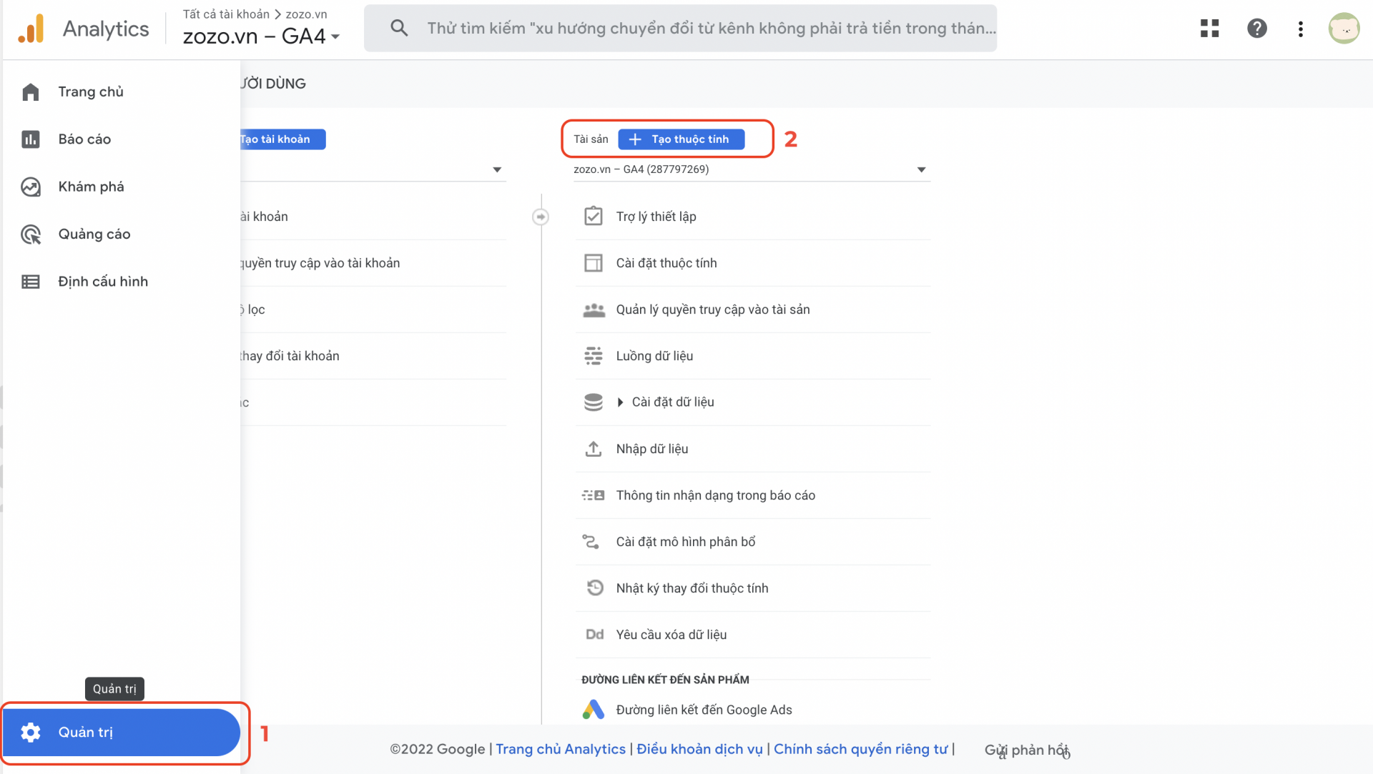This screenshot has width=1373, height=774.
Task: Open Cài đặt thuộc tính text
Action: click(x=666, y=263)
